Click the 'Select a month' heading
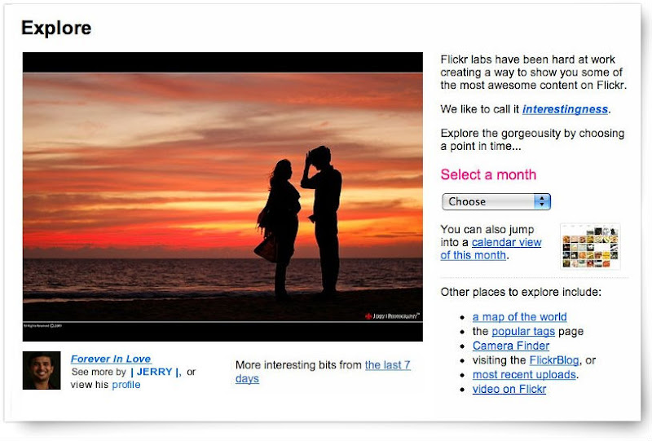Viewport: 652px width, 441px height. point(488,174)
